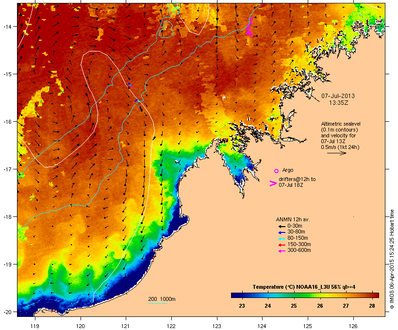
Task: Click the 'Altimetric sealevel' caption text
Action: 341,124
